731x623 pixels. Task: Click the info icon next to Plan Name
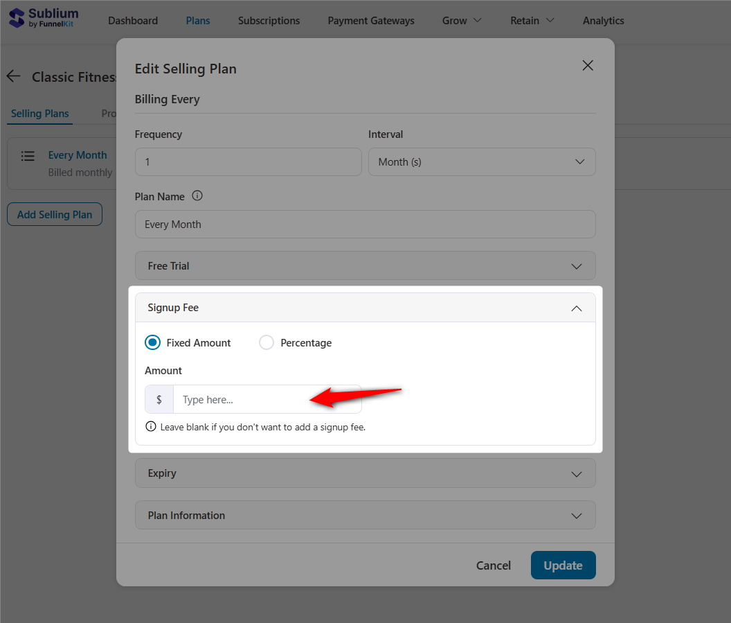coord(197,195)
